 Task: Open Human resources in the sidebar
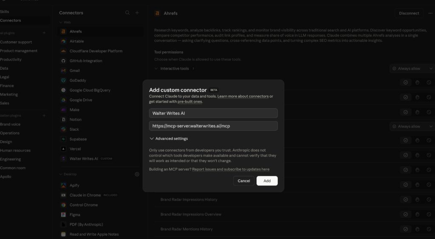point(15,151)
